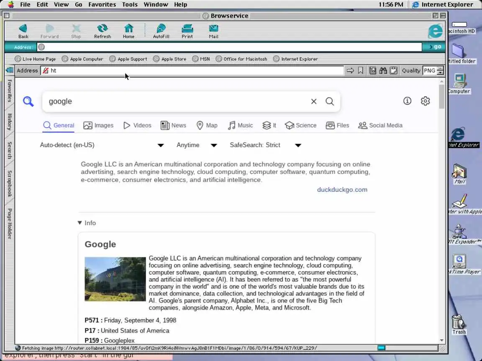Click the SearXNG magnifier logo

[28, 101]
